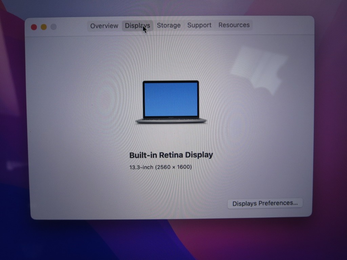Minimize window with the yellow button

coord(44,27)
